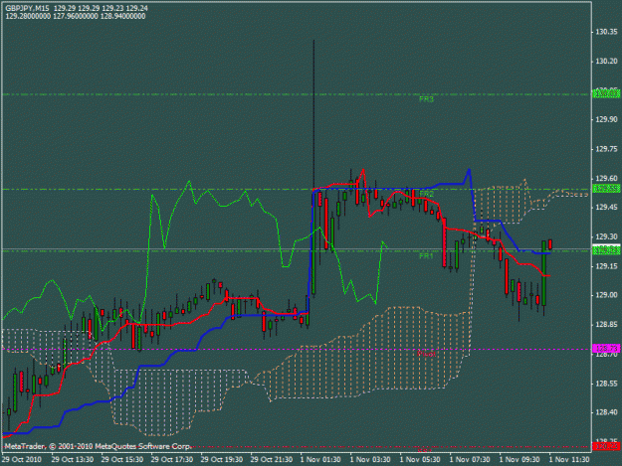
Task: Click the 128.94000000 indicator value in the header
Action: tap(123, 16)
